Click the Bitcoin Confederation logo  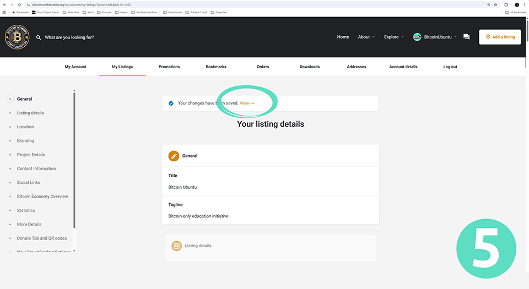point(16,37)
